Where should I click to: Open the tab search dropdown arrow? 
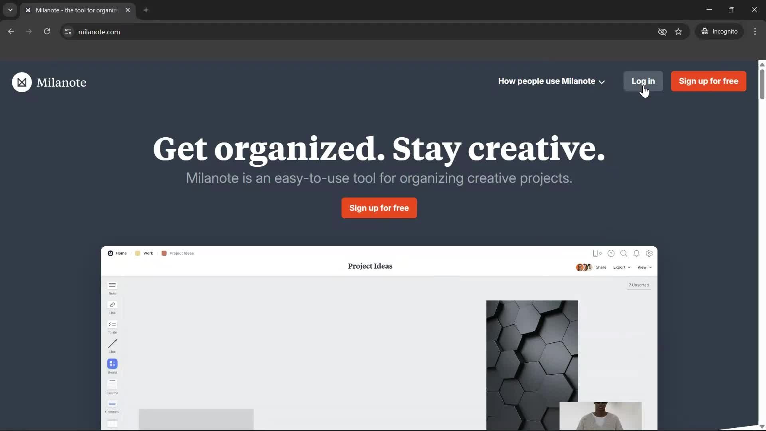click(x=10, y=10)
